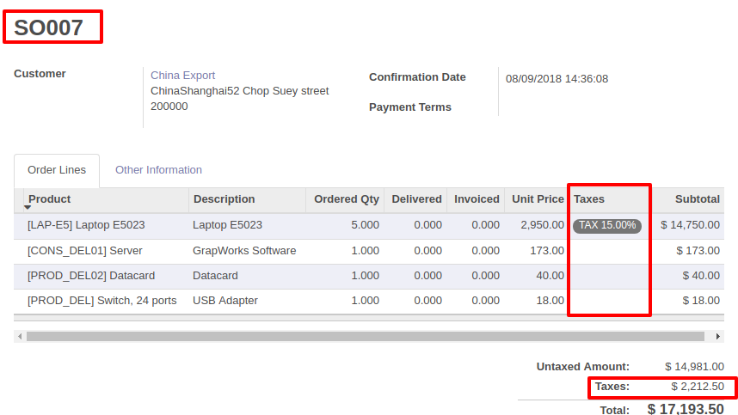Click the Product column sort arrow
The height and width of the screenshot is (415, 738).
tap(28, 207)
